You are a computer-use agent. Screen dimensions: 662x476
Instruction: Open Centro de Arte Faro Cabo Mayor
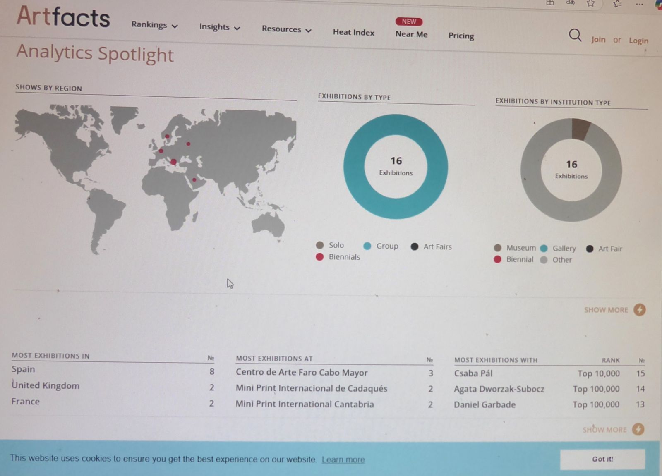[302, 372]
